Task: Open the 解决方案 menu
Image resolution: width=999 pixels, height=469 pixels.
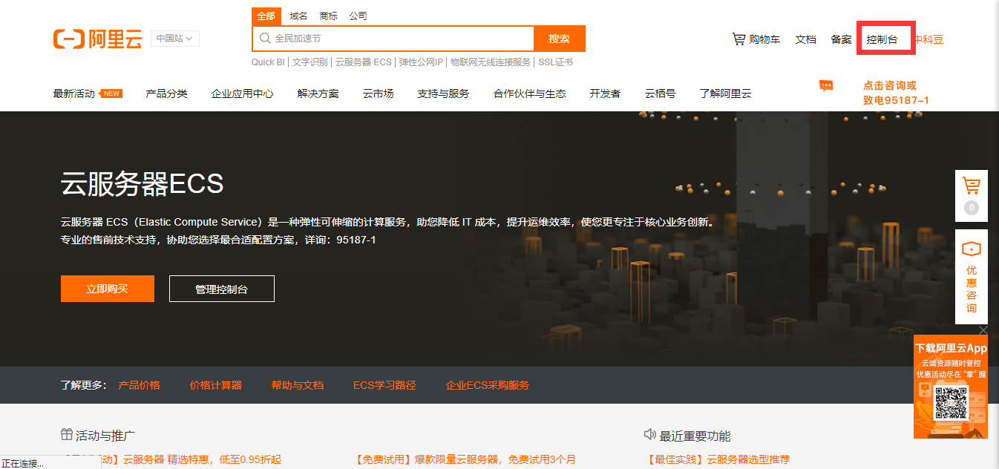Action: coord(318,94)
